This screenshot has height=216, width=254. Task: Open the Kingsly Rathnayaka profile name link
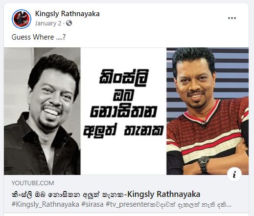[67, 14]
